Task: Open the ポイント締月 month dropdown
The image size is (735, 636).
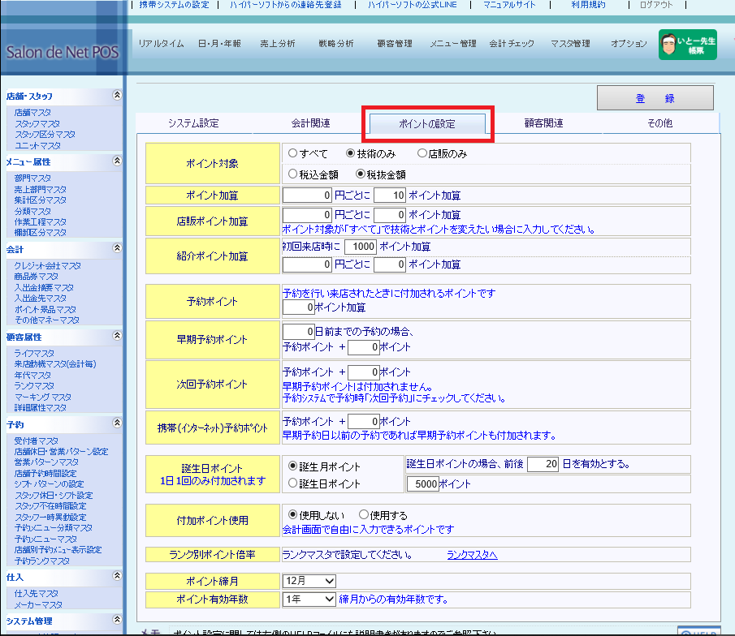Action: click(309, 581)
